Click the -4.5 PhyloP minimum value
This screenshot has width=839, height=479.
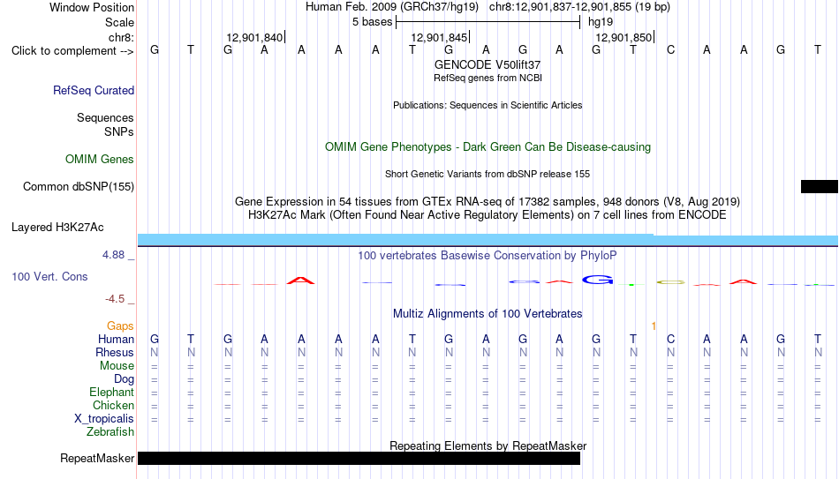[x=115, y=299]
